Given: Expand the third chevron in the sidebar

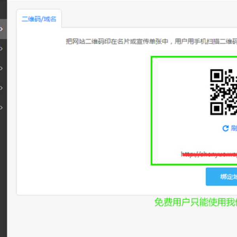Looking at the screenshot, I should pos(2,68).
